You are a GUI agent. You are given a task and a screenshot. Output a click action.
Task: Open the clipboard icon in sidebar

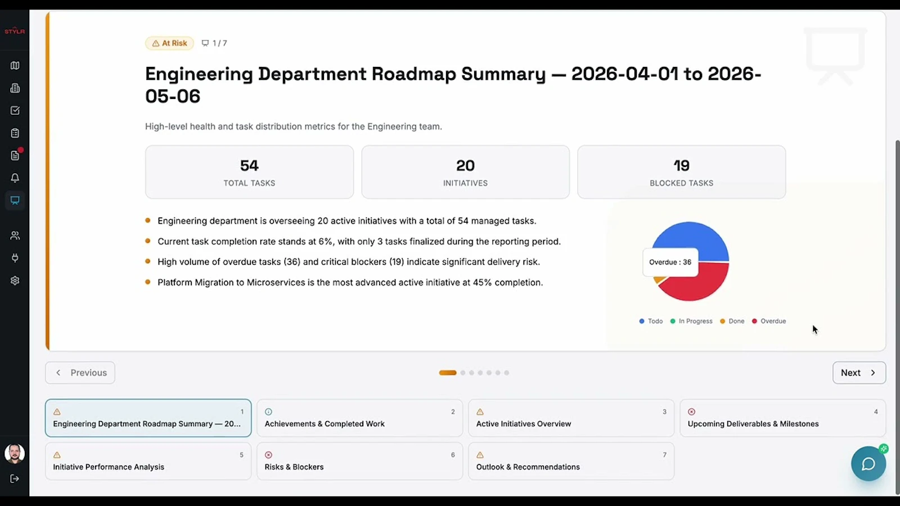pyautogui.click(x=15, y=133)
